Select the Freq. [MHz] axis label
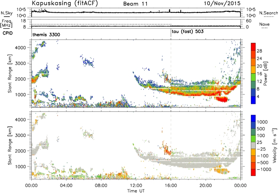The image size is (278, 193). pyautogui.click(x=7, y=23)
